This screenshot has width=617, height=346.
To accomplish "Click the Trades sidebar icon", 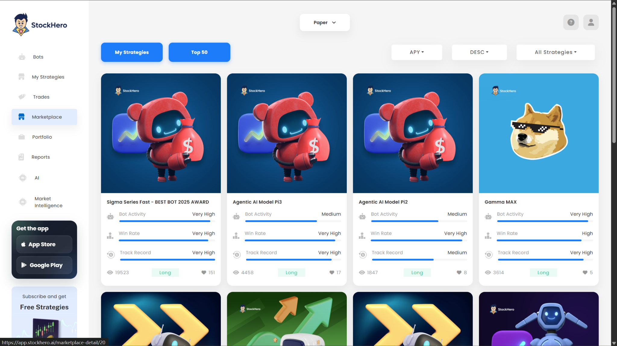I will pyautogui.click(x=22, y=97).
